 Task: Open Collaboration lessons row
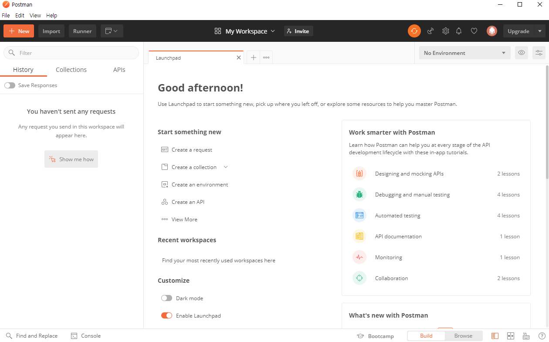(x=436, y=278)
